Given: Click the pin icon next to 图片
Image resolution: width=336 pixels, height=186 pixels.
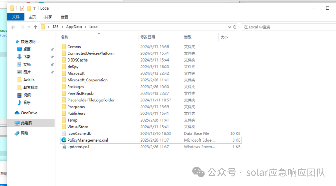Looking at the screenshot, I should point(52,72).
